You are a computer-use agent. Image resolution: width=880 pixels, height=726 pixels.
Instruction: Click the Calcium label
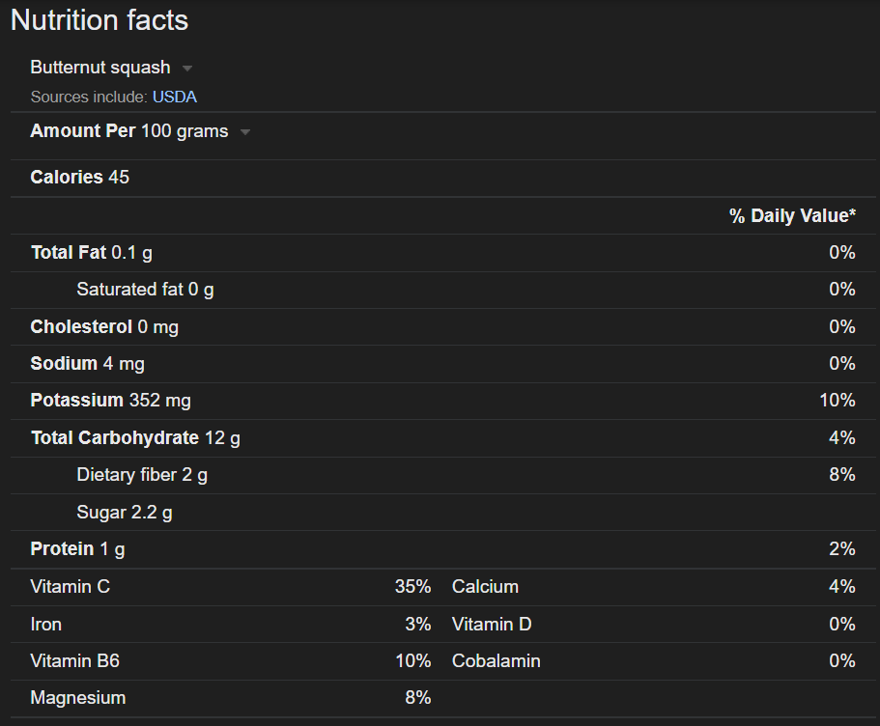pyautogui.click(x=485, y=587)
